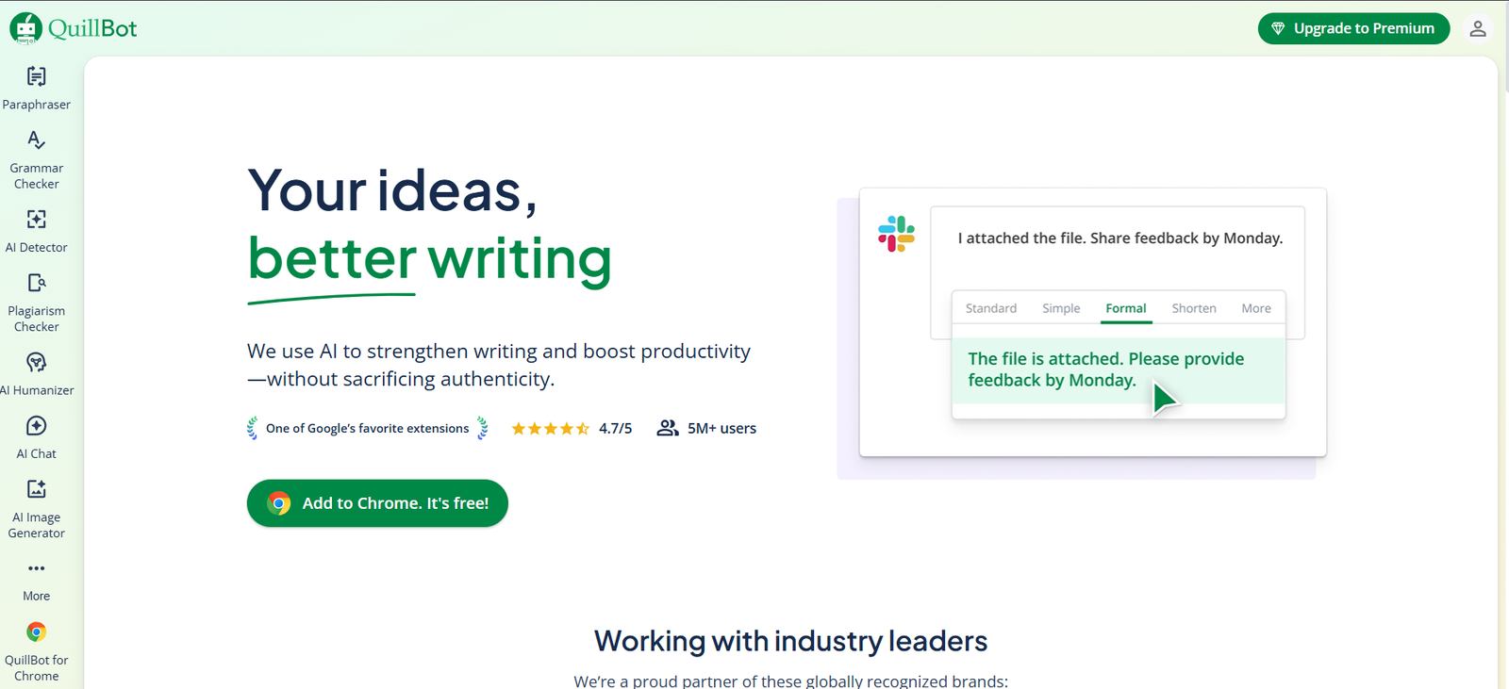Open the Plagiarism Checker icon
Image resolution: width=1509 pixels, height=689 pixels.
(36, 283)
